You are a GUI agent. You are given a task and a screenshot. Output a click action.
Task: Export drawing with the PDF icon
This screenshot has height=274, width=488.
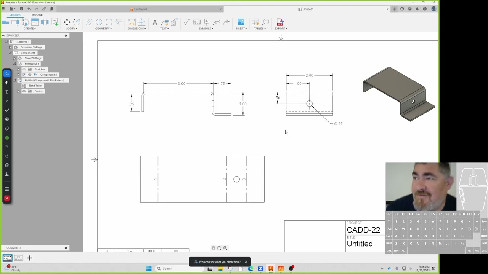tap(280, 22)
